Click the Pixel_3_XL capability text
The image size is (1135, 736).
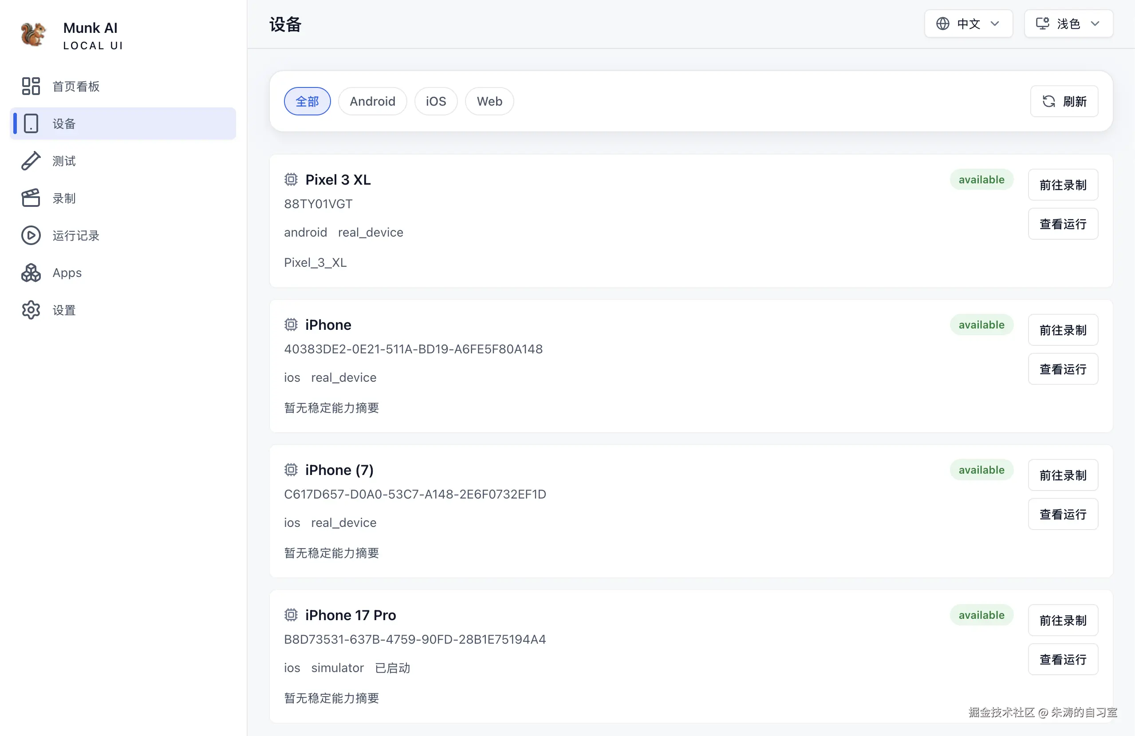pyautogui.click(x=315, y=262)
